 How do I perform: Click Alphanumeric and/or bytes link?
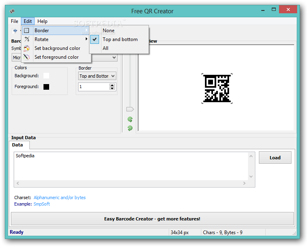pos(60,198)
